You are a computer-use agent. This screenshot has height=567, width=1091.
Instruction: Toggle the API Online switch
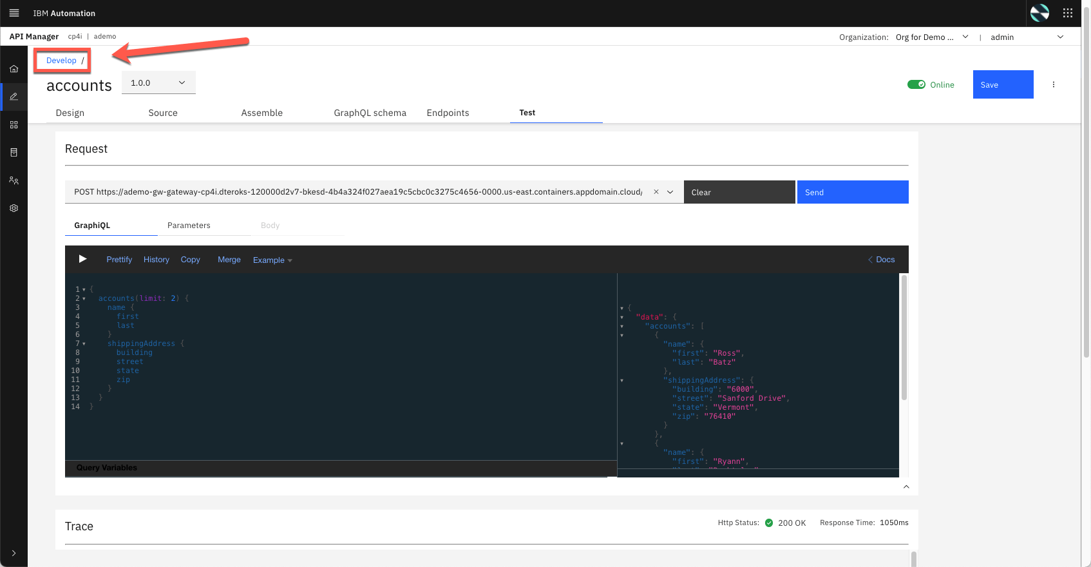(916, 84)
